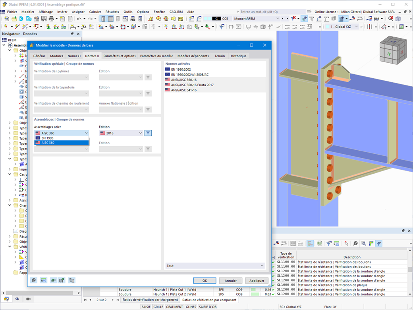Click the wireframe cube icon in the top toolbar
The width and height of the screenshot is (413, 310).
pos(398,18)
